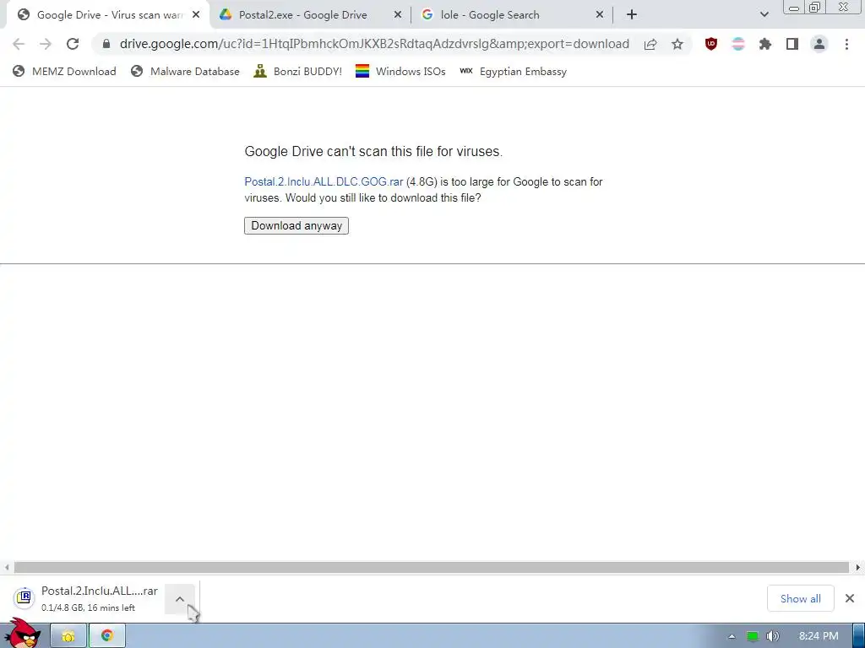
Task: Click Show all downloads
Action: point(801,598)
